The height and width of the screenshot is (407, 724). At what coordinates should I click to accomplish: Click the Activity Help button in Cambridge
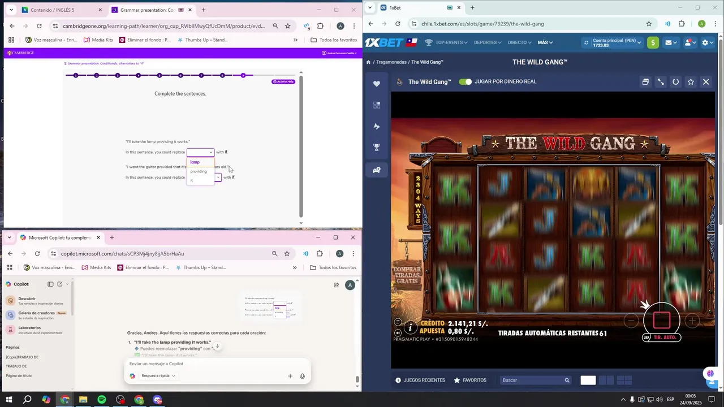click(283, 82)
